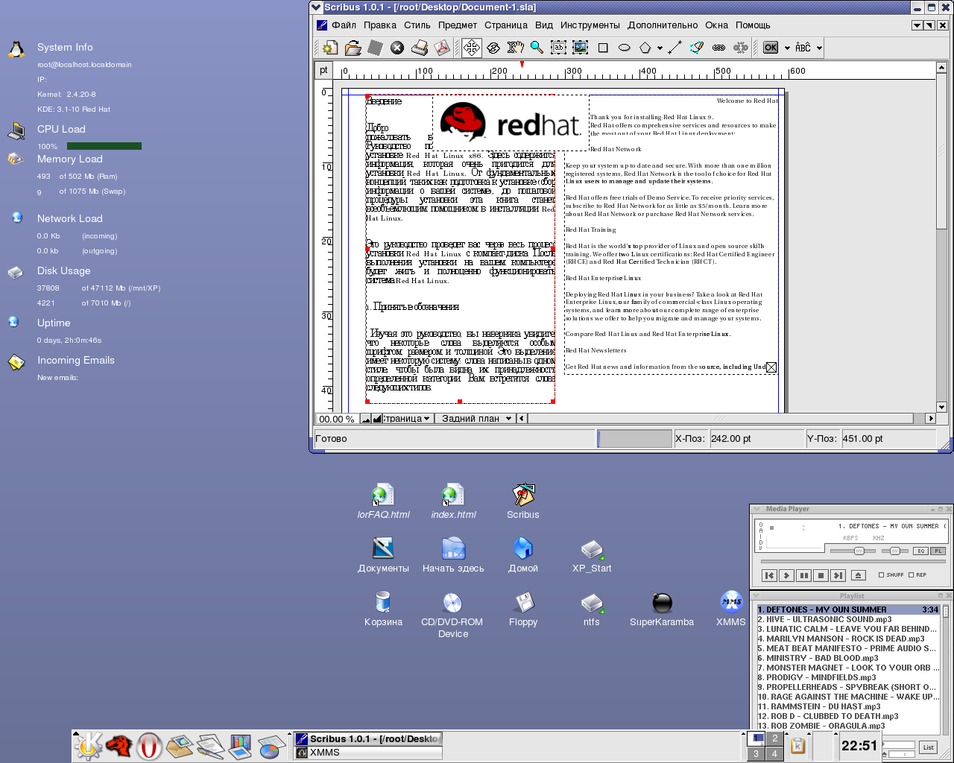Open the ntfs drive desktop icon
Screen dimensions: 954x763
[592, 609]
